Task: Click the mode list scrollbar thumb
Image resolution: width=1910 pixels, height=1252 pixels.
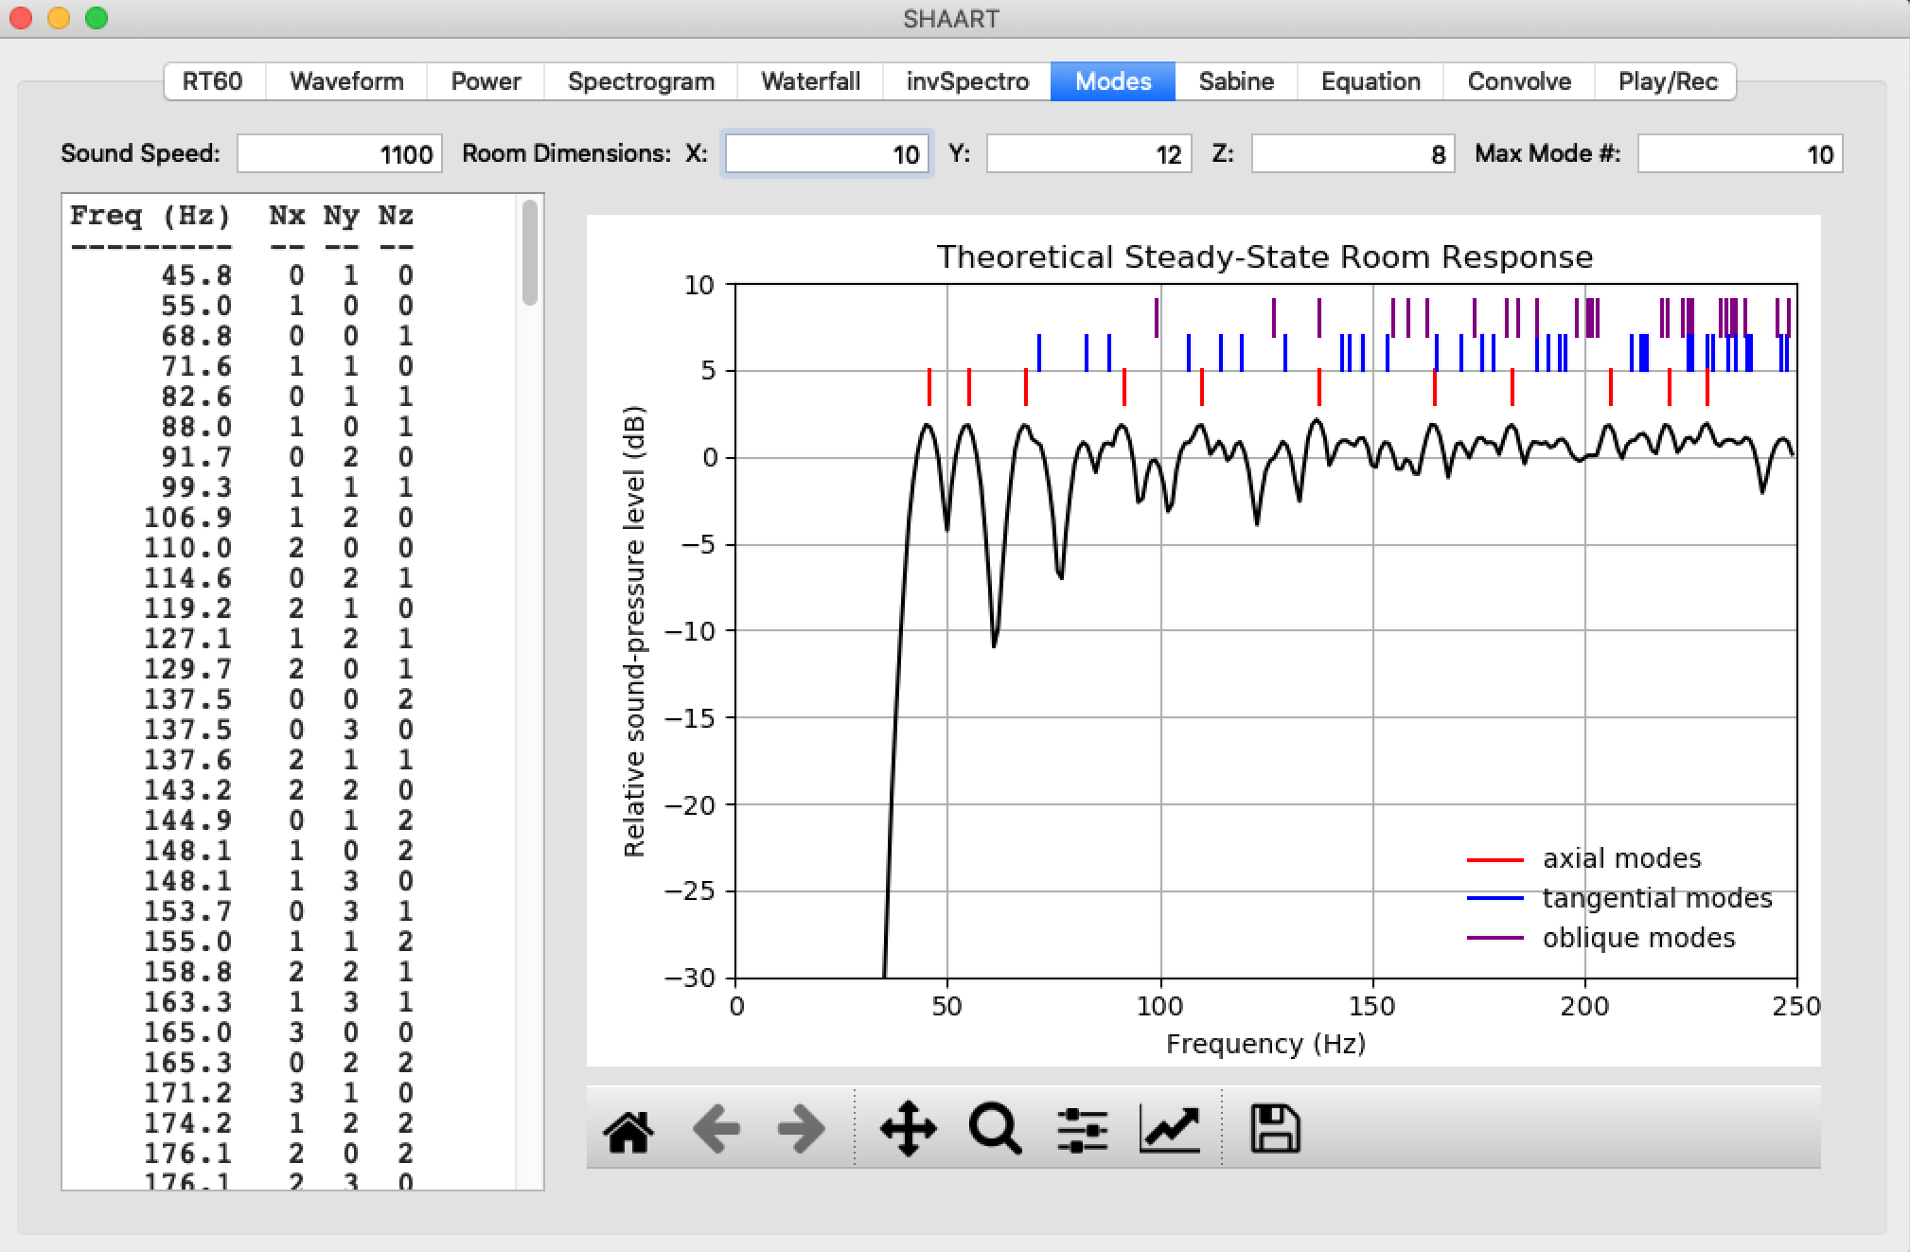Action: 530,252
